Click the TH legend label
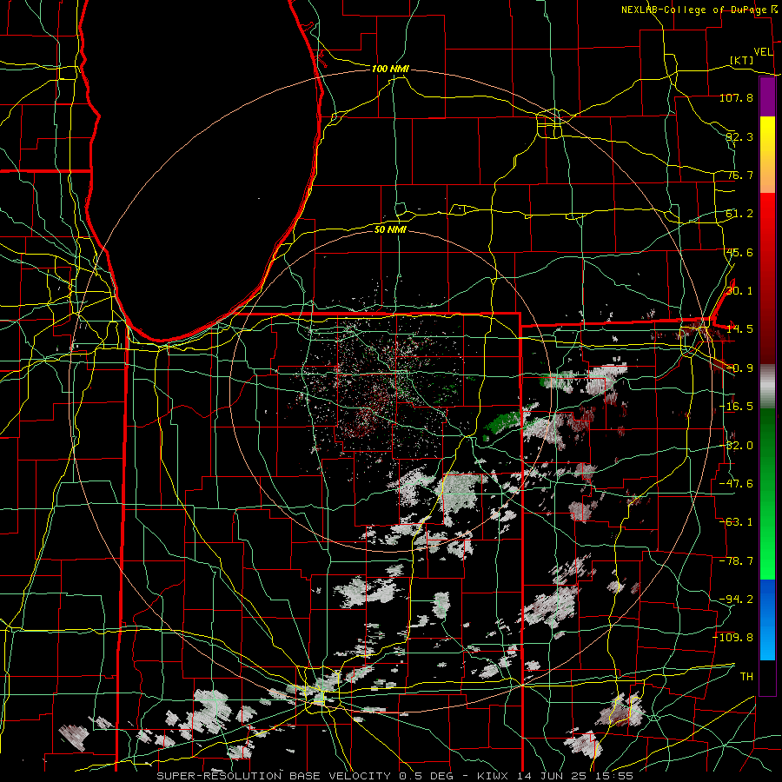782x782 pixels. (746, 677)
